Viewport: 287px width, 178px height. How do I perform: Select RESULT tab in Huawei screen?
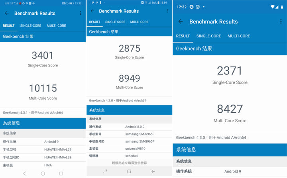pyautogui.click(x=9, y=25)
